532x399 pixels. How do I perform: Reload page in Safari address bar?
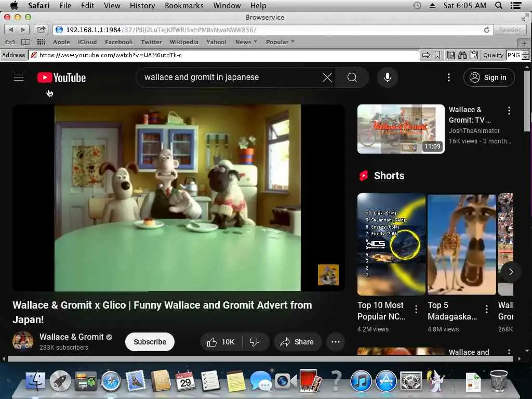point(486,30)
